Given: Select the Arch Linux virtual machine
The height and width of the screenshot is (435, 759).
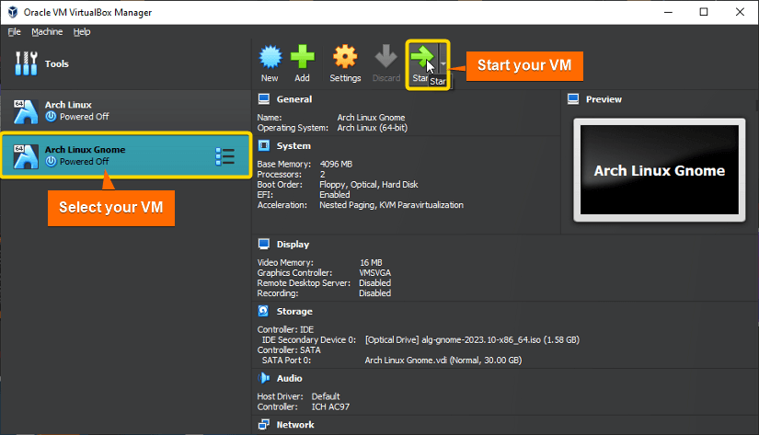Looking at the screenshot, I should tap(126, 110).
